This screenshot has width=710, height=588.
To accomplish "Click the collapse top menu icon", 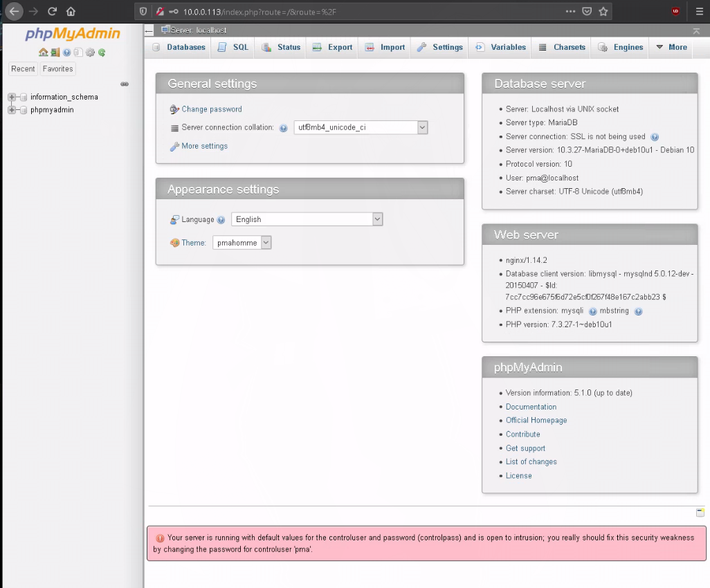I will [x=696, y=30].
